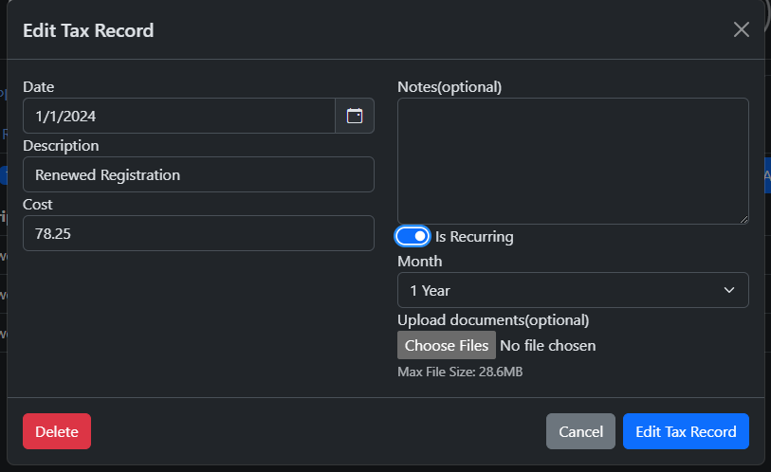Click inside the Notes text area
771x472 pixels.
tap(572, 160)
